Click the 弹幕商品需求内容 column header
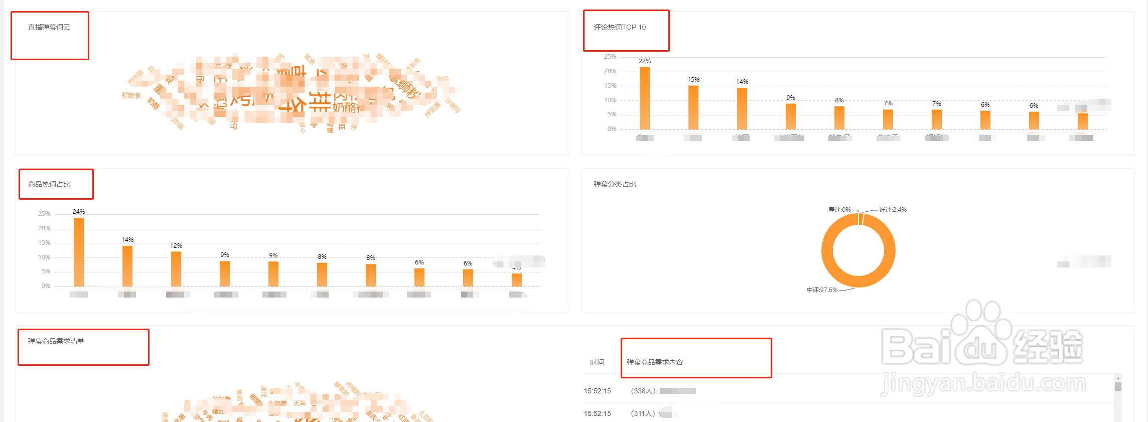The image size is (1148, 422). pos(655,362)
